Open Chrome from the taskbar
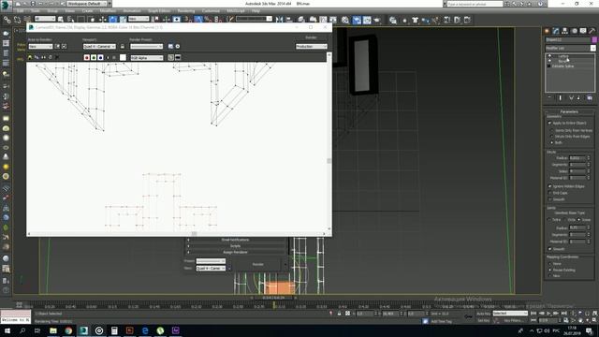 tap(68, 330)
